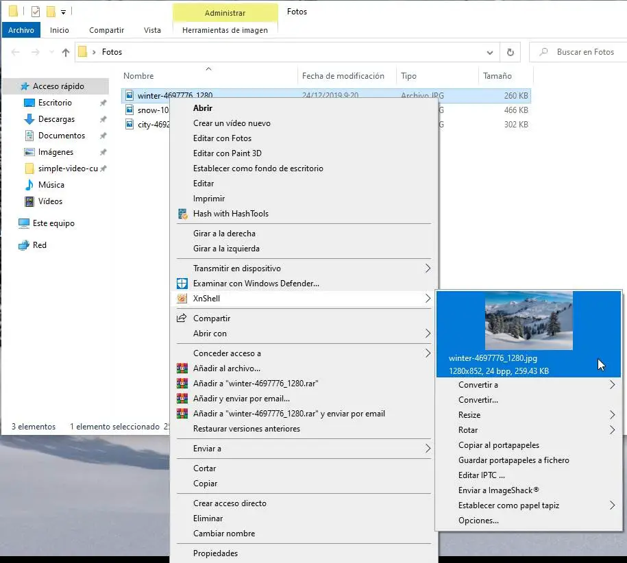Click the Imágenes icon in sidebar
Viewport: 627px width, 563px height.
pos(29,152)
